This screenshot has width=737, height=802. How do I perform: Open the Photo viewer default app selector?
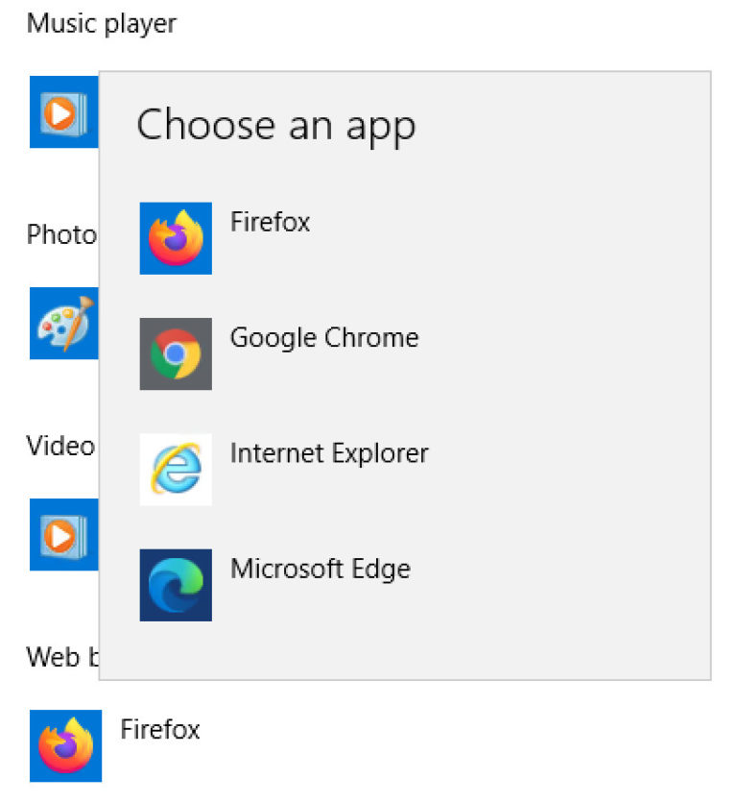[x=63, y=324]
